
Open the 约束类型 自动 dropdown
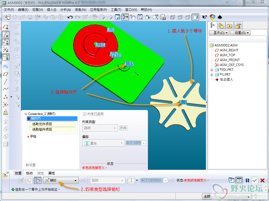coord(100,128)
